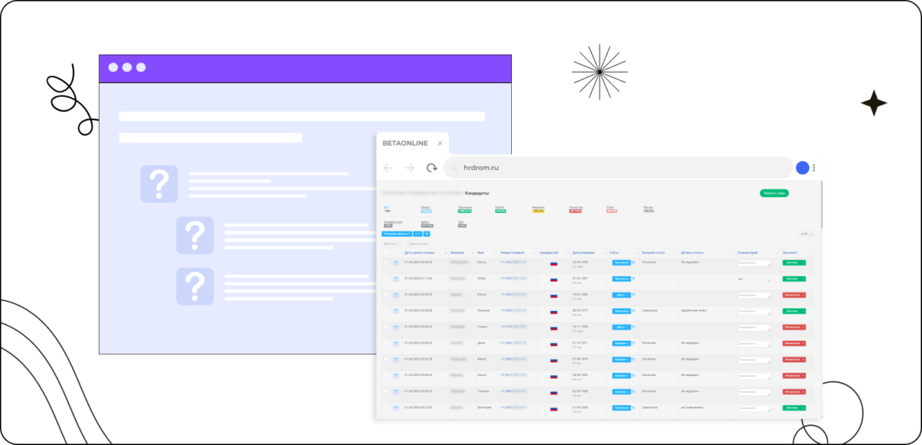Click status history icon in Наталья row
Image resolution: width=922 pixels, height=445 pixels.
(633, 311)
